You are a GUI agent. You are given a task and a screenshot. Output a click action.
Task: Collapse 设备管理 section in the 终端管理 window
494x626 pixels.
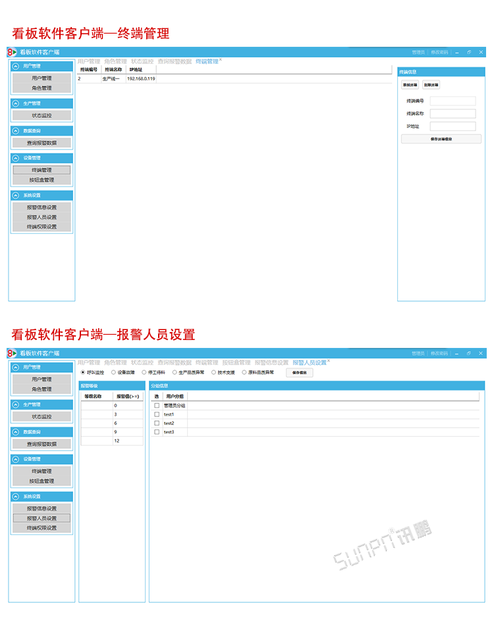(16, 158)
